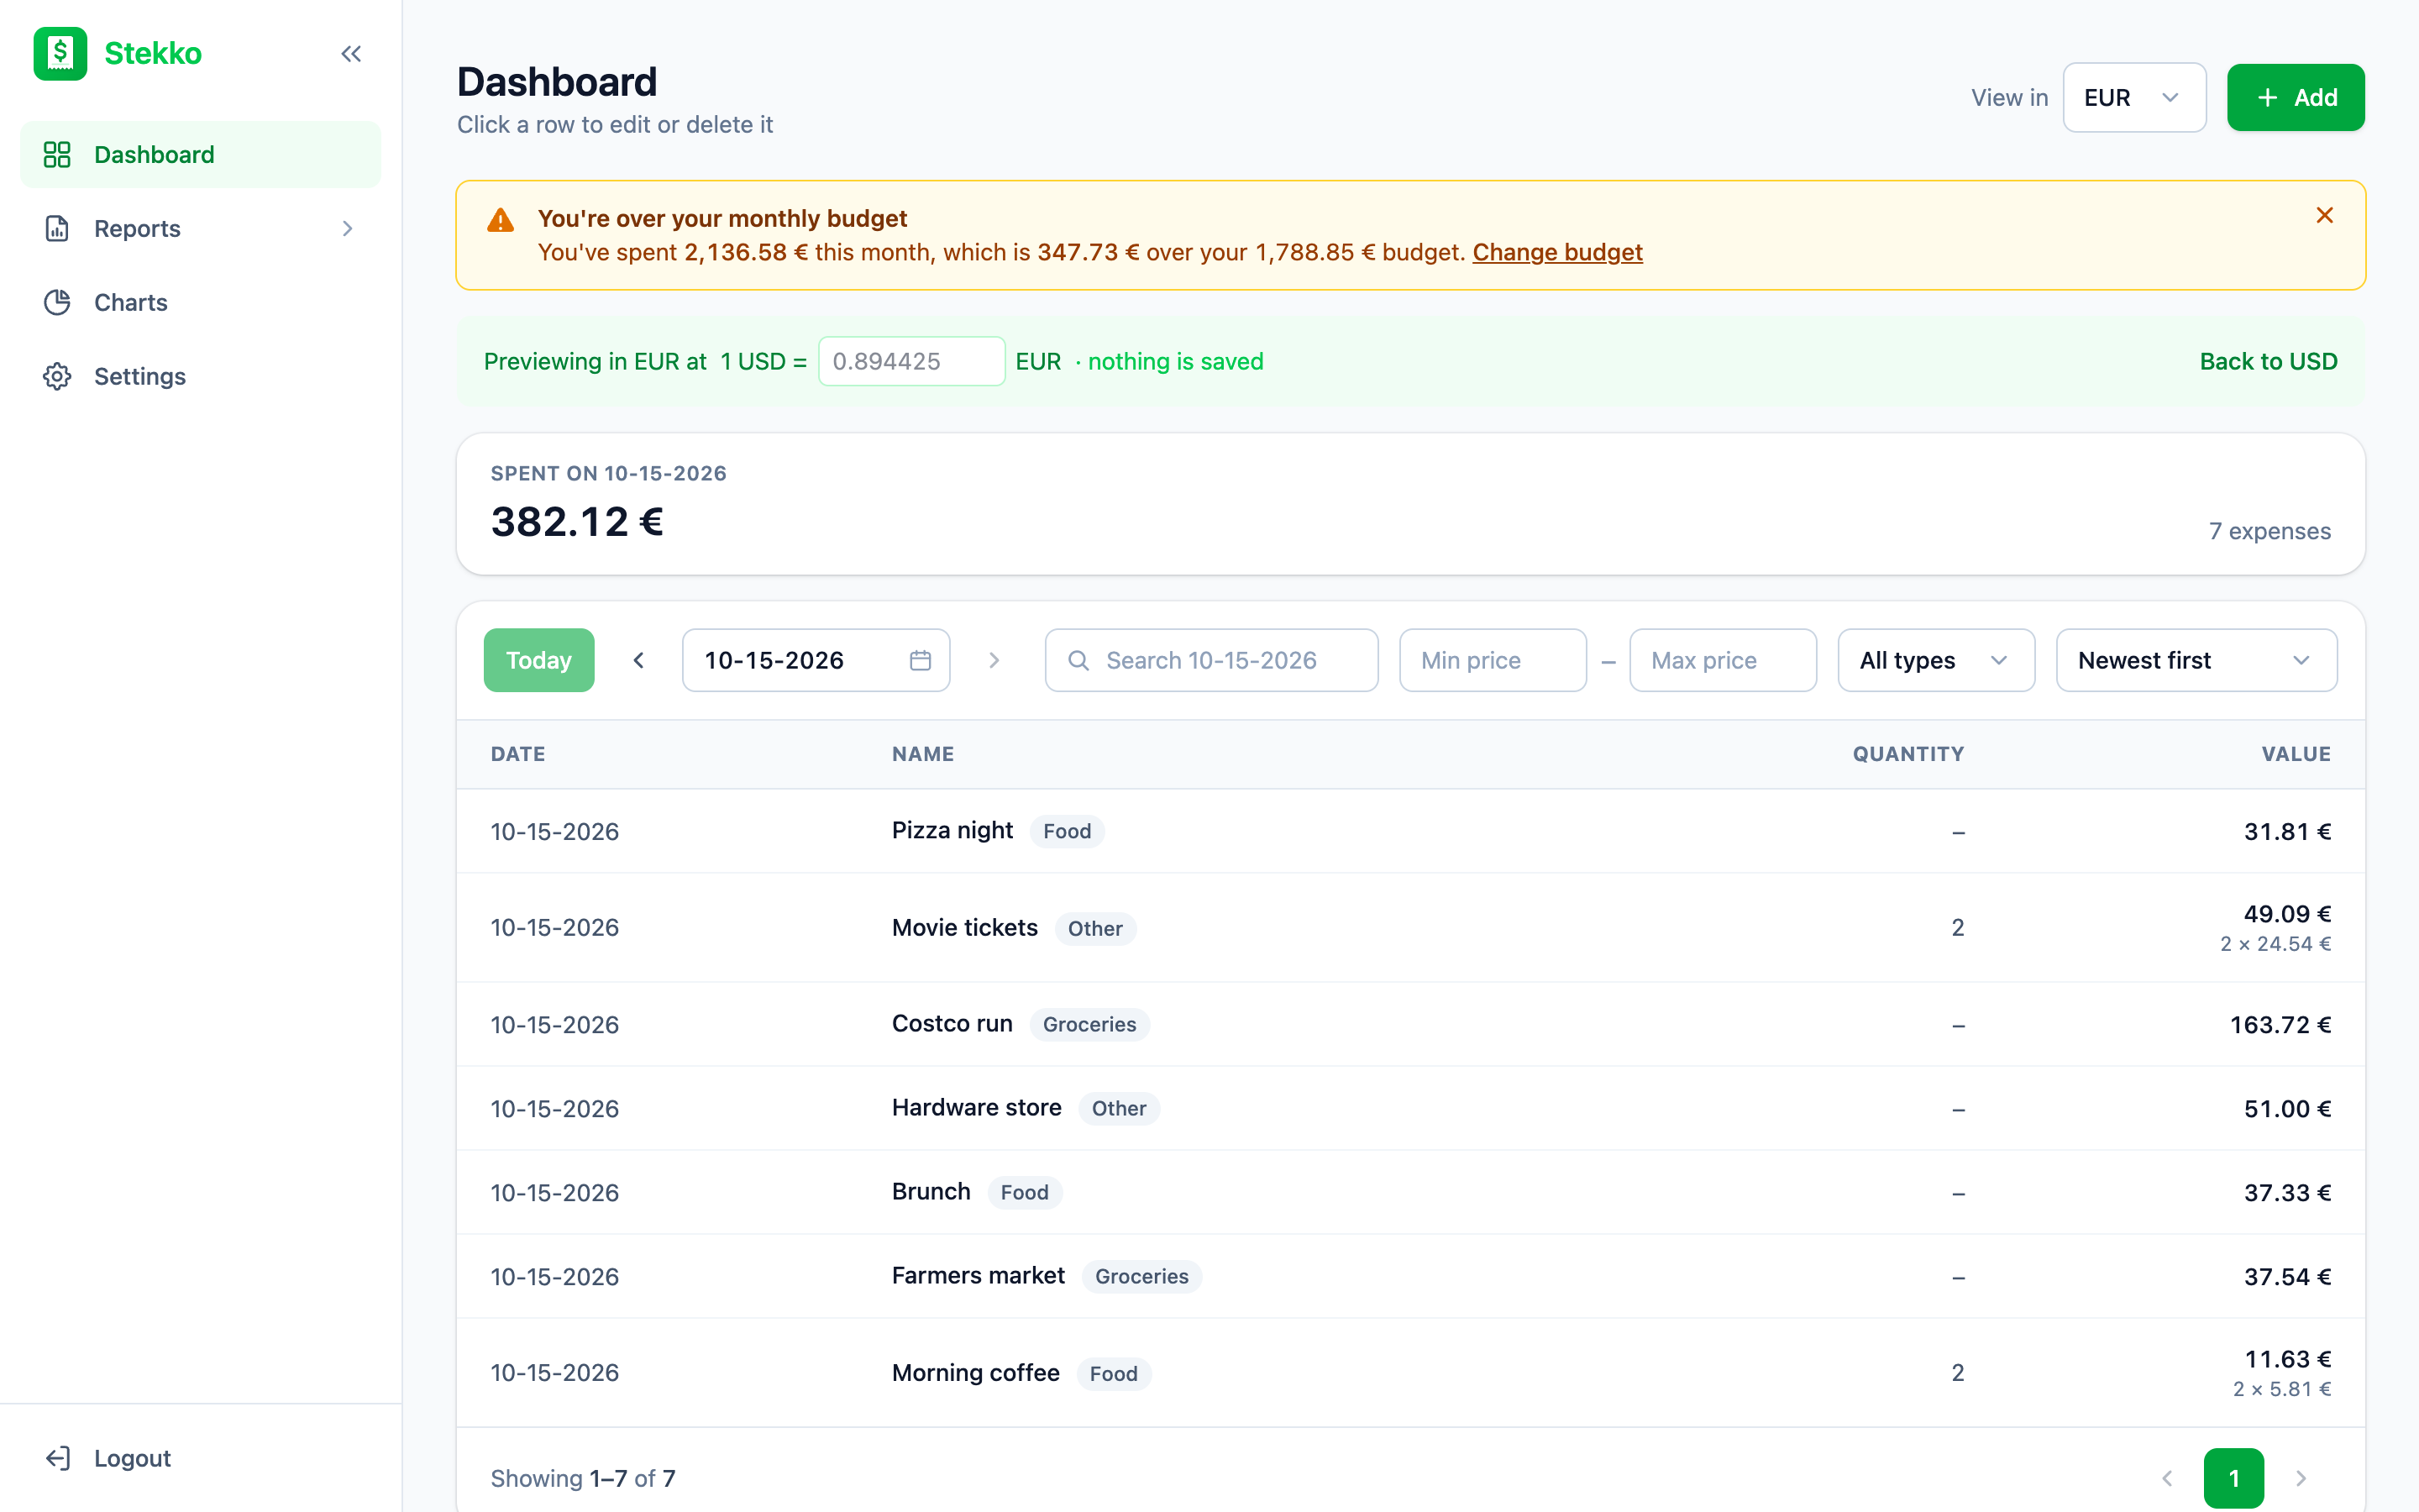Click the Today button

tap(538, 660)
